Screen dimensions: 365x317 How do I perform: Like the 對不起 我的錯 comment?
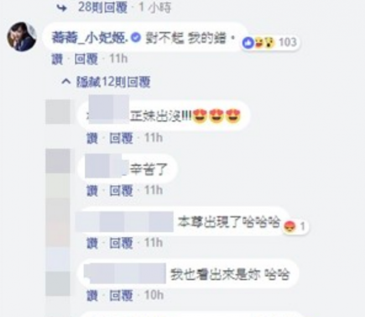click(x=58, y=59)
